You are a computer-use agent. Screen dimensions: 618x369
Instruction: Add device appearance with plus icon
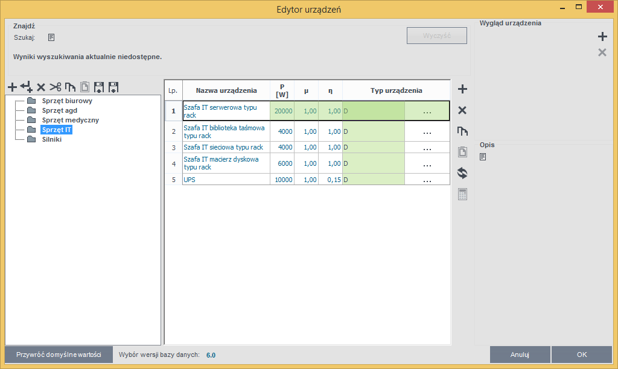tap(602, 37)
